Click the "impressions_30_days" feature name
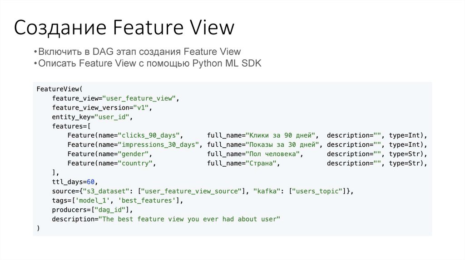 [x=159, y=145]
